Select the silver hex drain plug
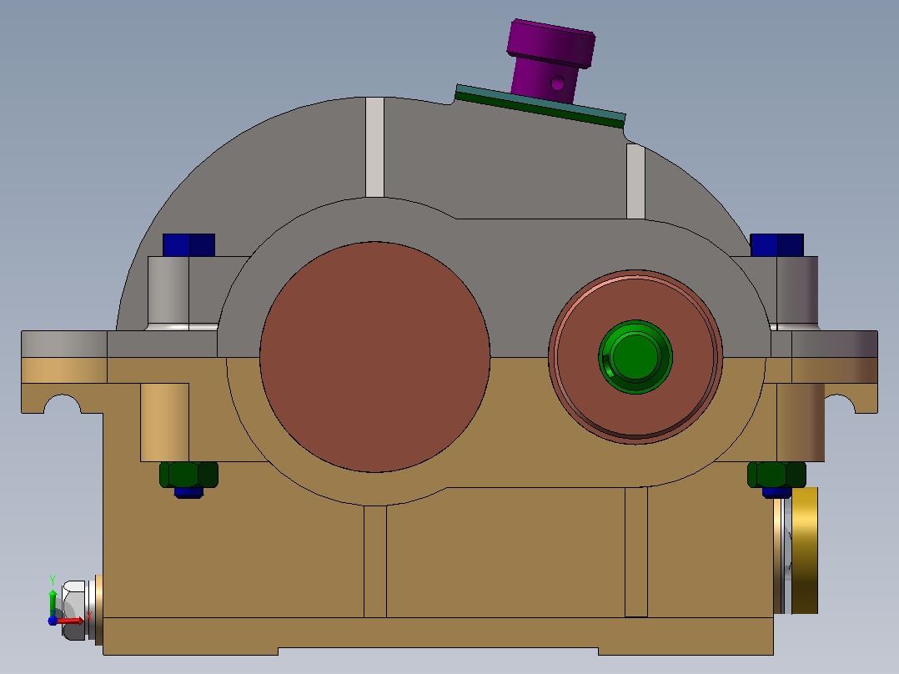 click(x=74, y=611)
